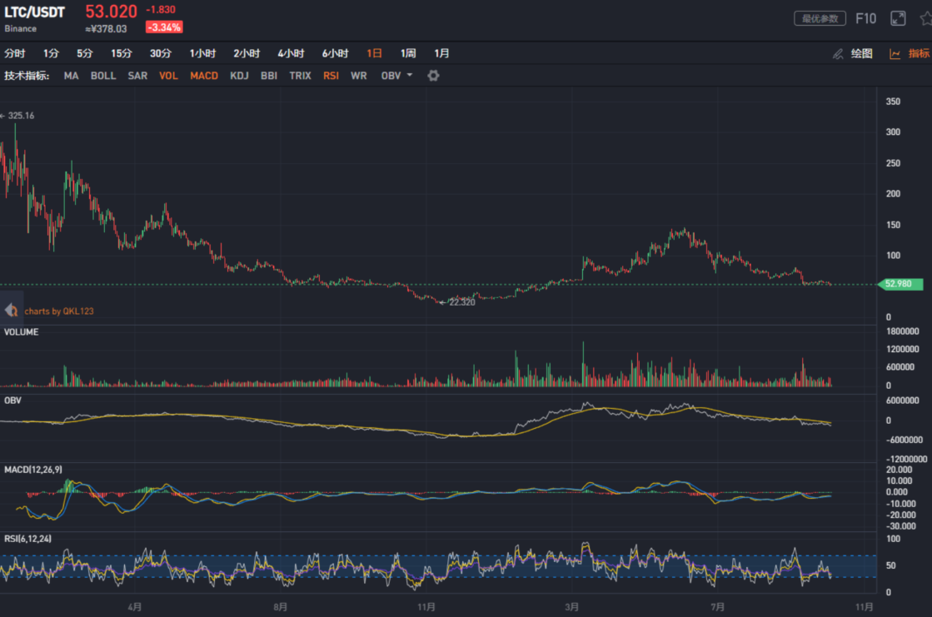Disable the RSI indicator

tap(331, 76)
